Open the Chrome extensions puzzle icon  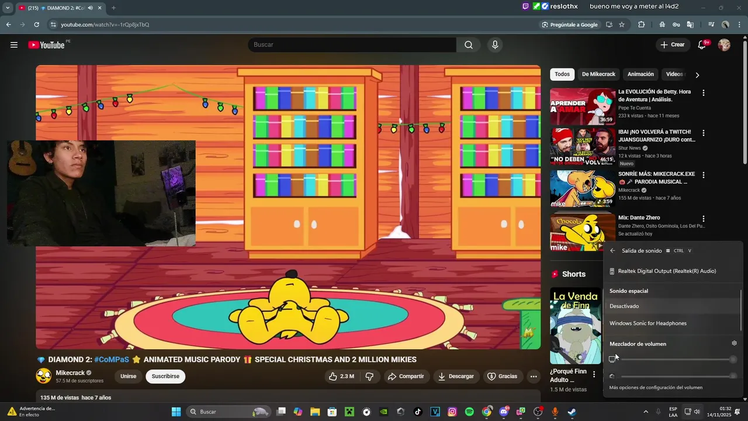pyautogui.click(x=642, y=25)
